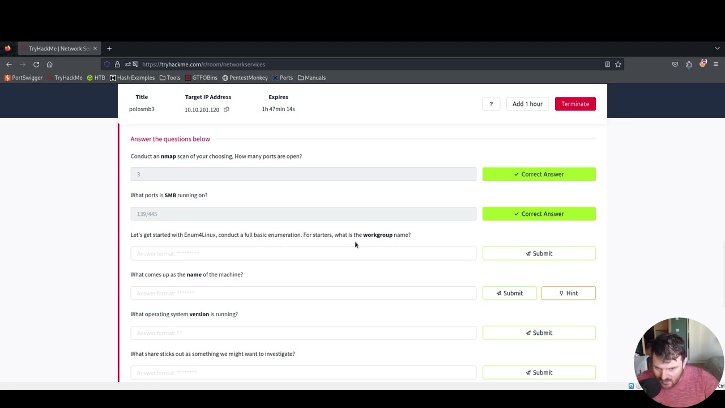Expand the Tools bookmark folder
The height and width of the screenshot is (408, 725).
coord(170,78)
